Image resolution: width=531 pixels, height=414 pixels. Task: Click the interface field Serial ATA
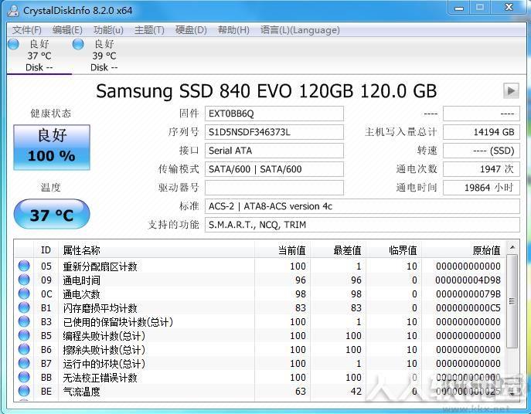coord(274,151)
